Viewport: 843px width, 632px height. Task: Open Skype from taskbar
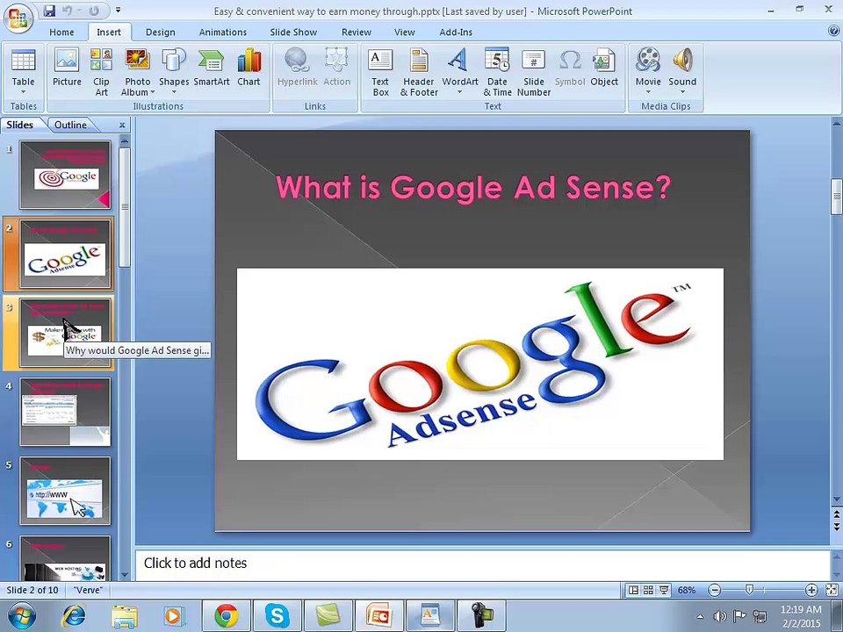coord(277,616)
